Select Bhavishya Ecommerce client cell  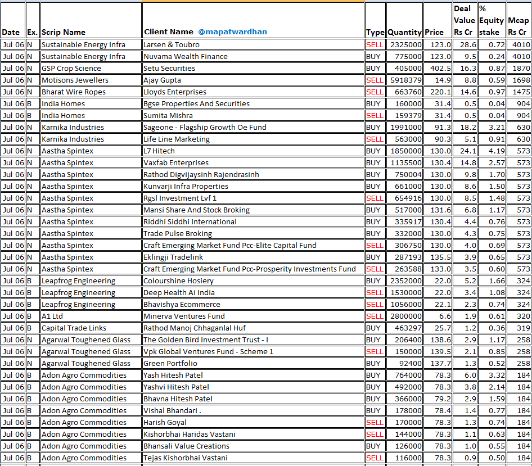[254, 305]
